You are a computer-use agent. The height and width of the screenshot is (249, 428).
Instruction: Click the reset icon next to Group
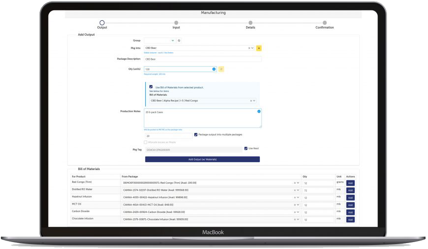[x=179, y=40]
